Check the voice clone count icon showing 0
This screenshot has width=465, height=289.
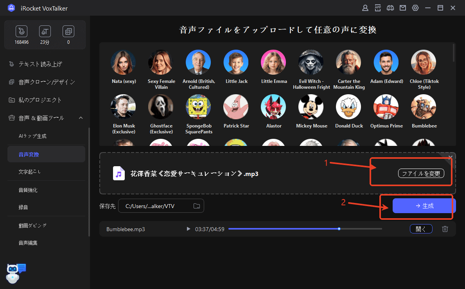coord(68,31)
